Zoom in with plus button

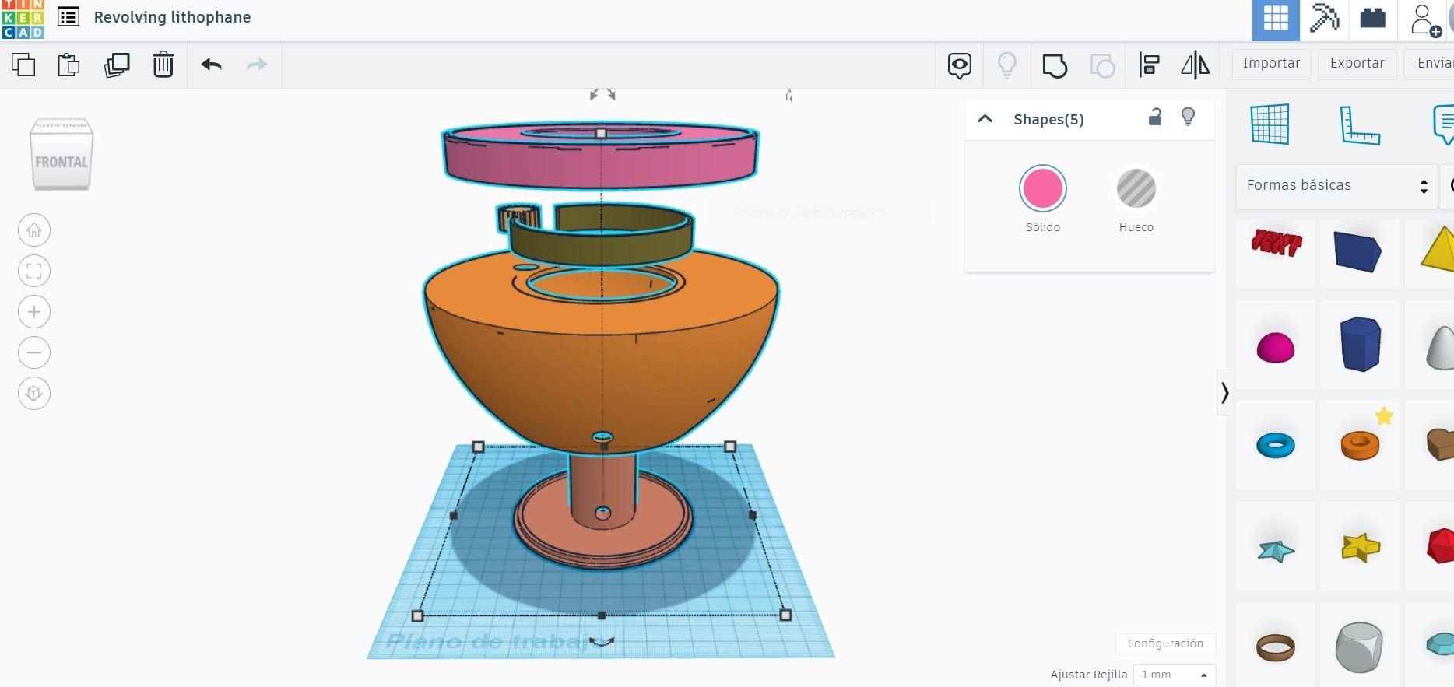coord(34,312)
